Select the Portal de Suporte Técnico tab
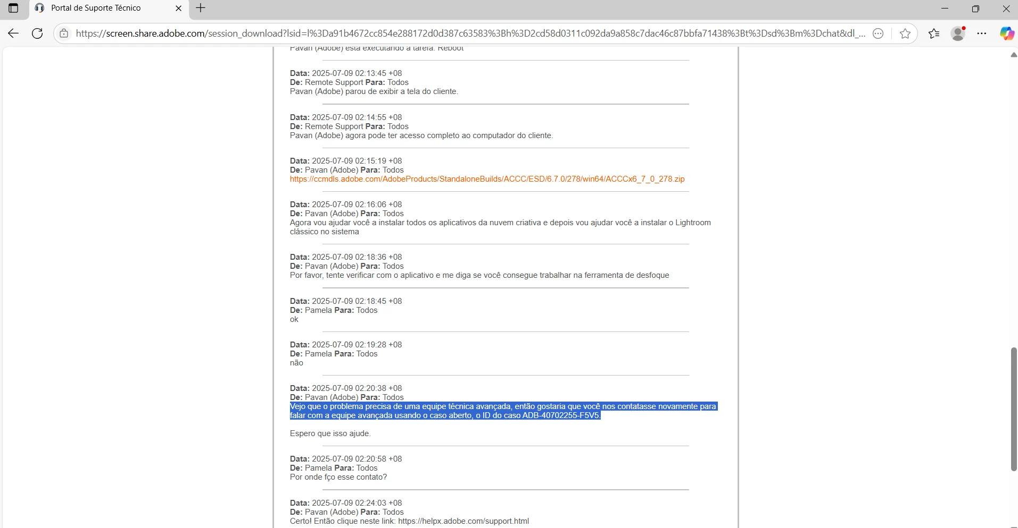The width and height of the screenshot is (1018, 528). point(109,8)
